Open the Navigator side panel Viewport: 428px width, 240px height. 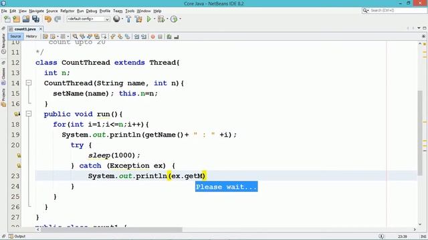point(3,43)
